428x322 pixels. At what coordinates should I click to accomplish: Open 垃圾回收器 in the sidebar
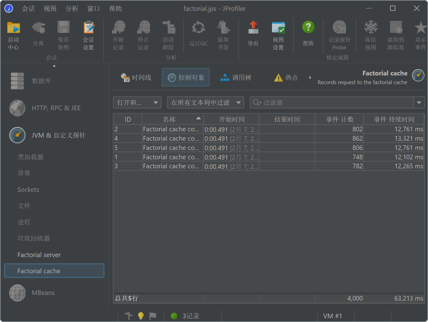coord(34,238)
